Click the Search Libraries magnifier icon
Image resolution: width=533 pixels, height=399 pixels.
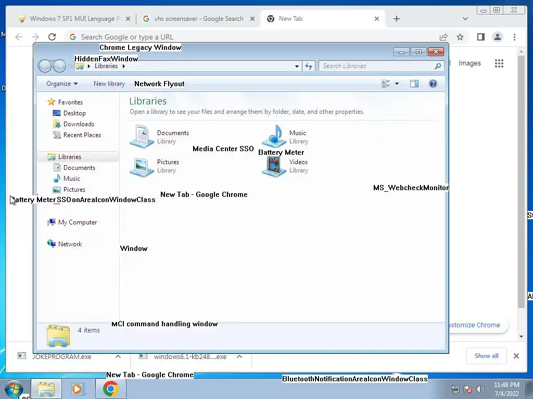tap(438, 66)
